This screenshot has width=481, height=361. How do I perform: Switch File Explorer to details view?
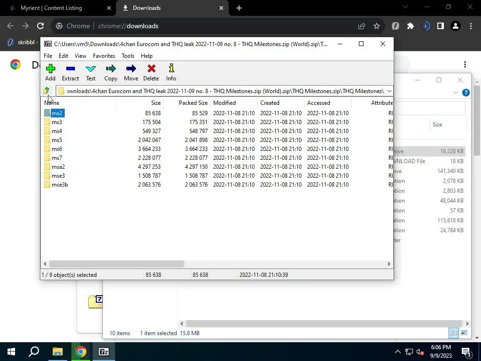coord(454,333)
